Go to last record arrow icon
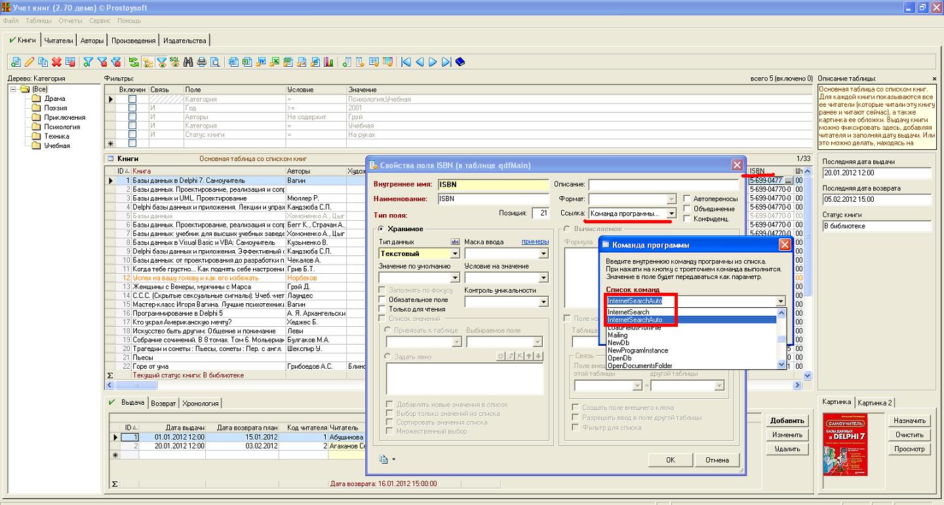944x505 pixels. tap(446, 62)
